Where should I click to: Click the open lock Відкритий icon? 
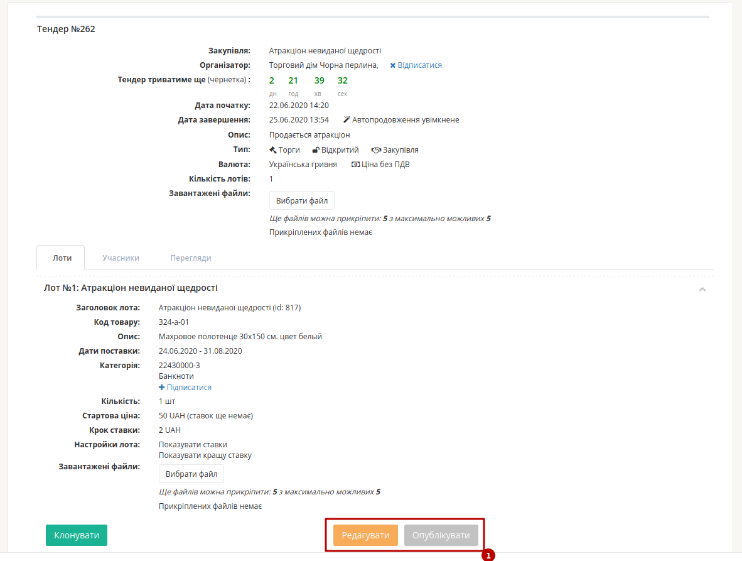click(316, 150)
